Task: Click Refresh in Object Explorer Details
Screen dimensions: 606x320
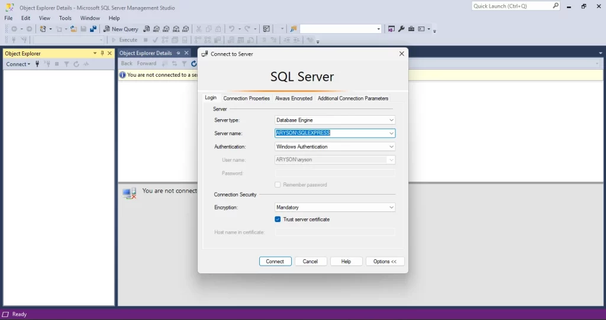Action: tap(194, 64)
